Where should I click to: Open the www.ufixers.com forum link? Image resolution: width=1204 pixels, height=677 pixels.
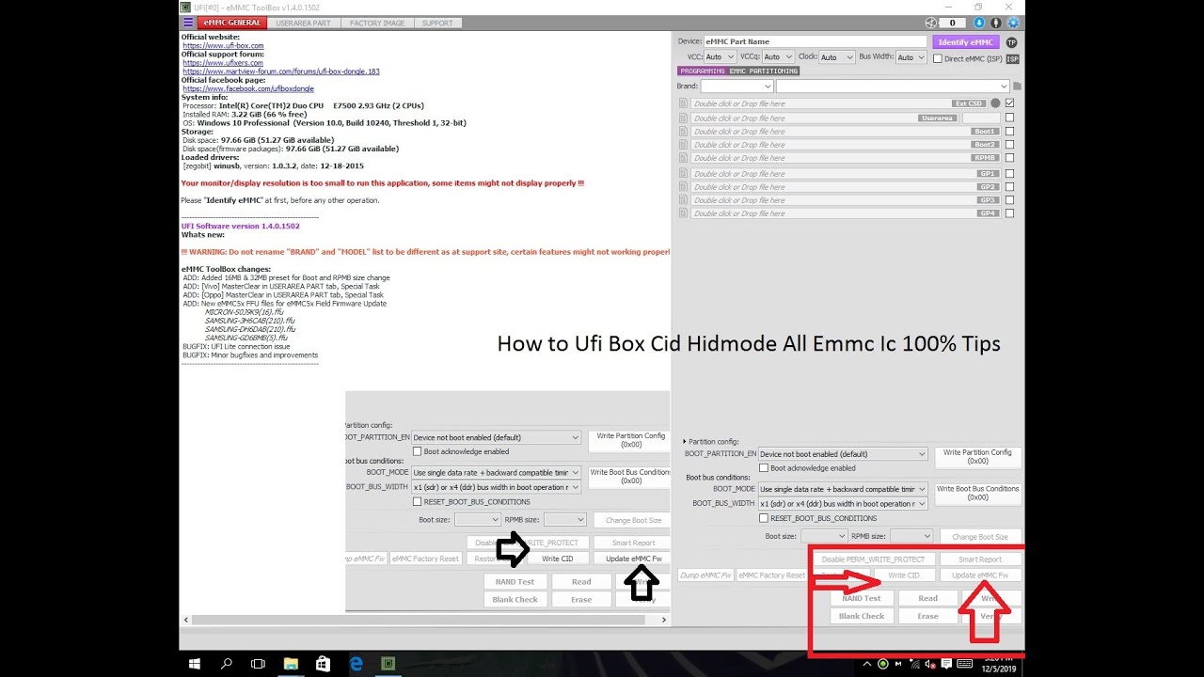tap(223, 63)
